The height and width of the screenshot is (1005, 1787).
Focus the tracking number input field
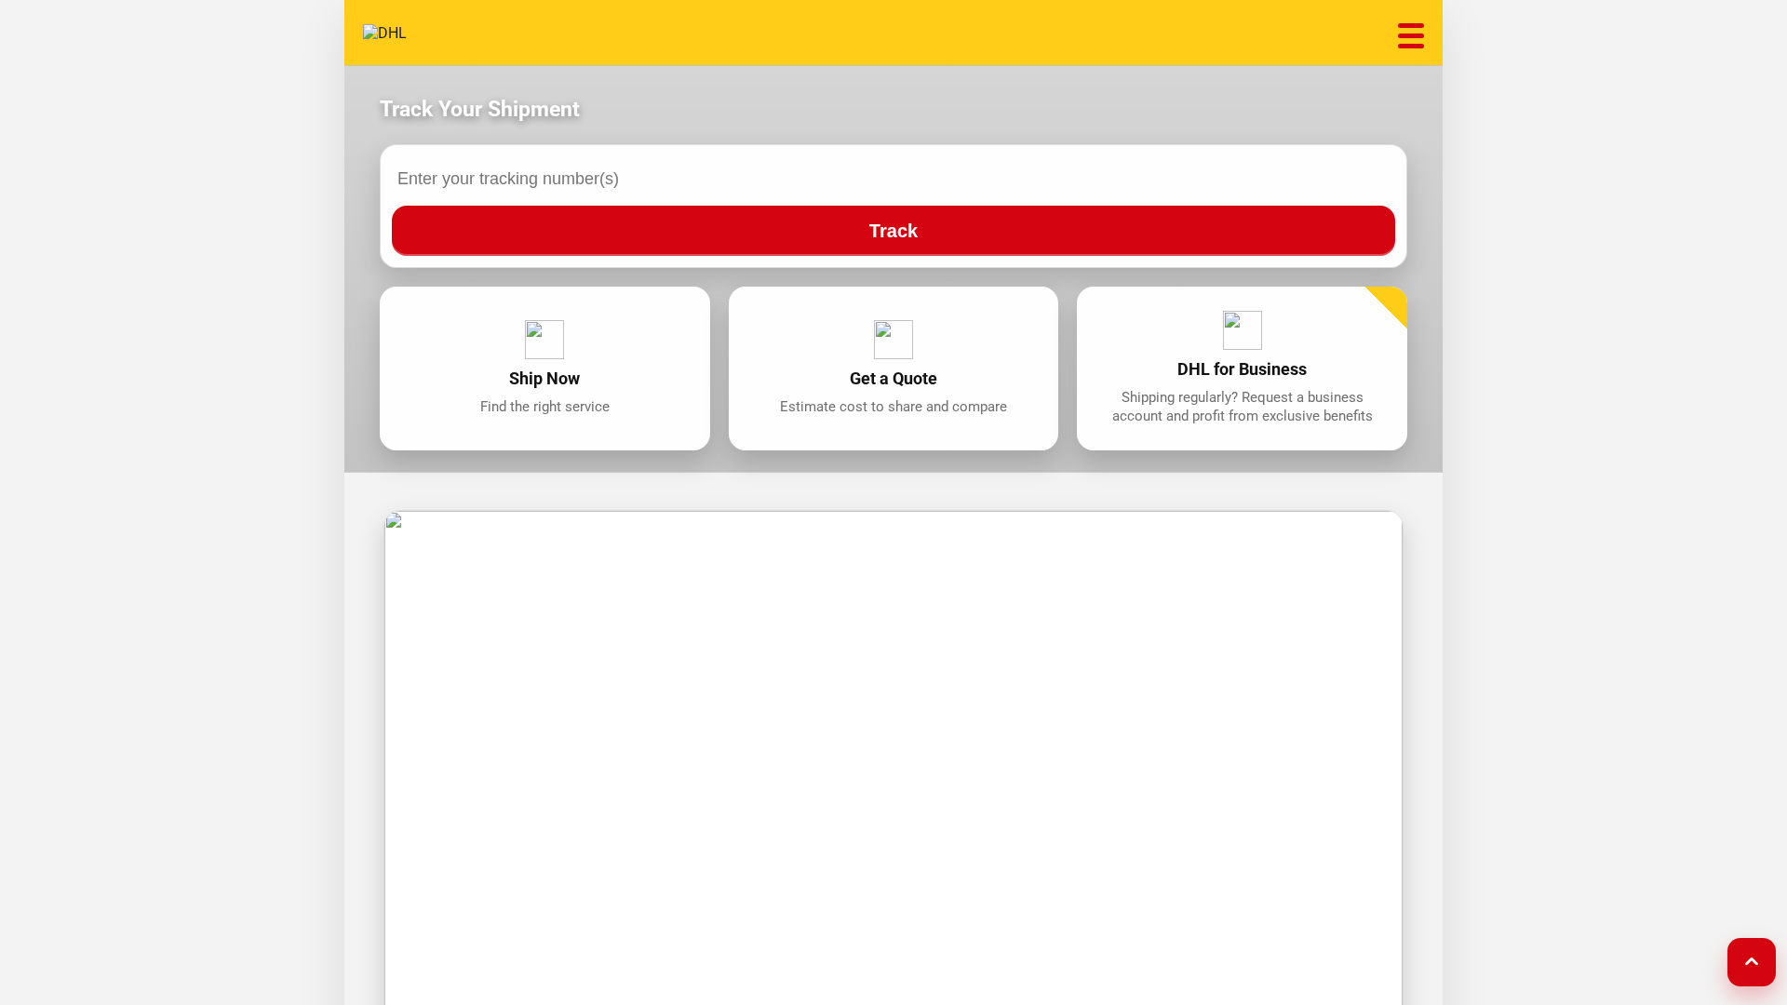tap(893, 179)
